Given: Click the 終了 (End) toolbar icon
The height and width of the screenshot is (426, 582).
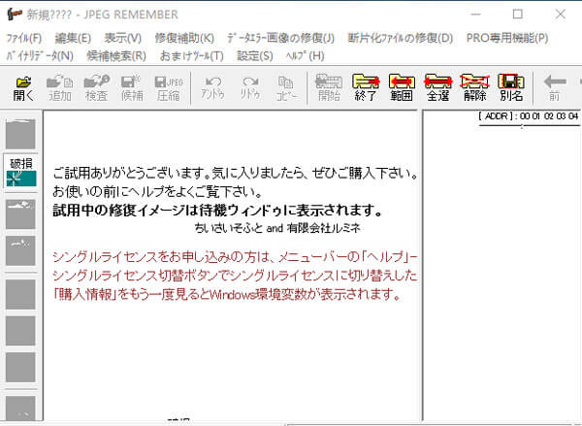Looking at the screenshot, I should click(x=366, y=88).
